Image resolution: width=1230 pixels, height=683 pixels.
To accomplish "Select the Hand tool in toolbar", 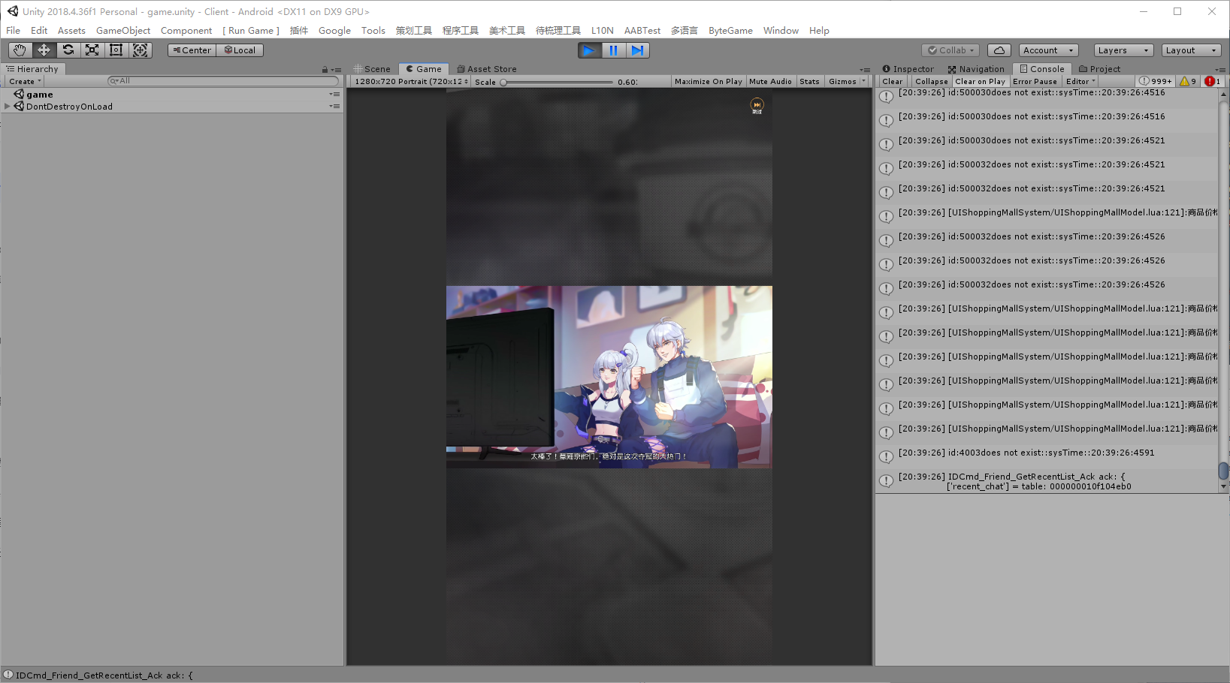I will pyautogui.click(x=20, y=50).
